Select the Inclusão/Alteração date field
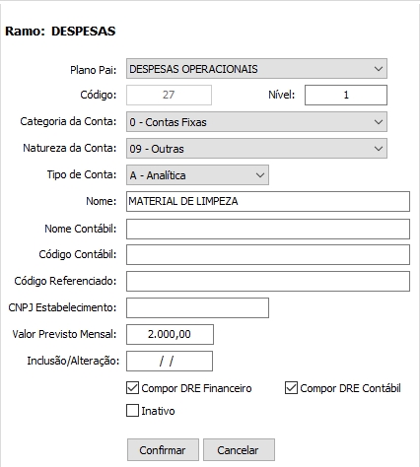This screenshot has width=420, height=467. 170,361
